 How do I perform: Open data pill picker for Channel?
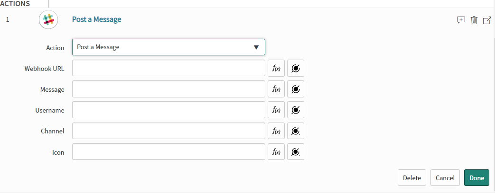point(296,131)
